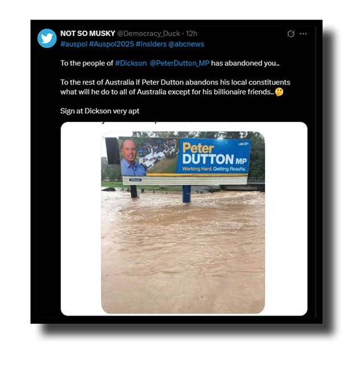The width and height of the screenshot is (355, 365).
Task: Open the @PeterDutton_MP mention
Action: coord(179,63)
